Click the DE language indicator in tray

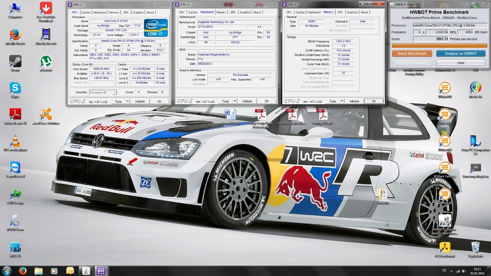[x=444, y=270]
